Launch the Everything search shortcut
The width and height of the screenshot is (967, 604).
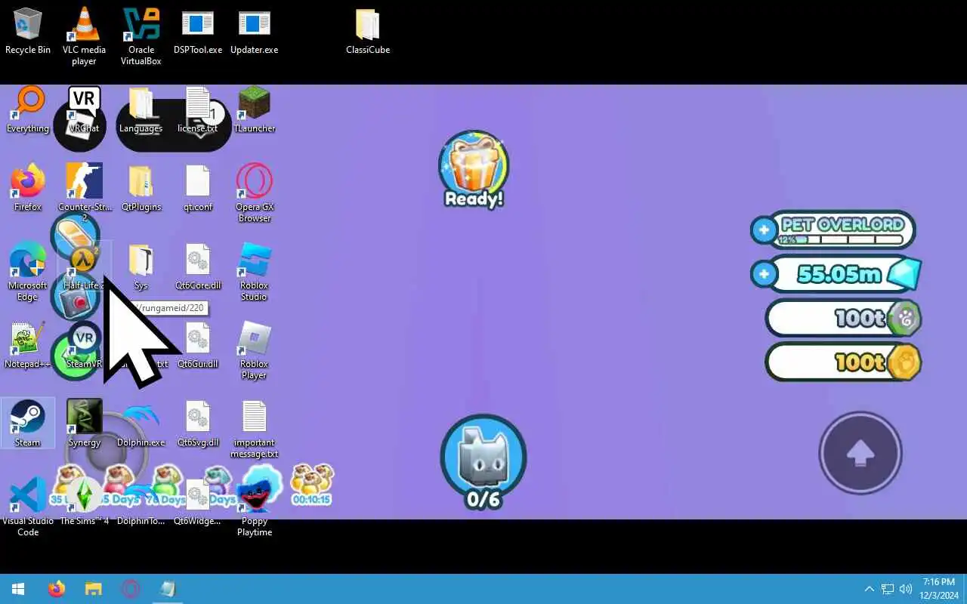pos(28,110)
